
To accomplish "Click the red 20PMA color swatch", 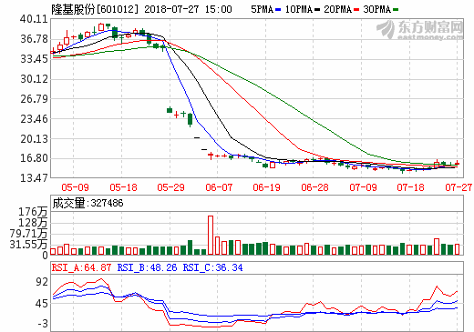I will pos(356,10).
